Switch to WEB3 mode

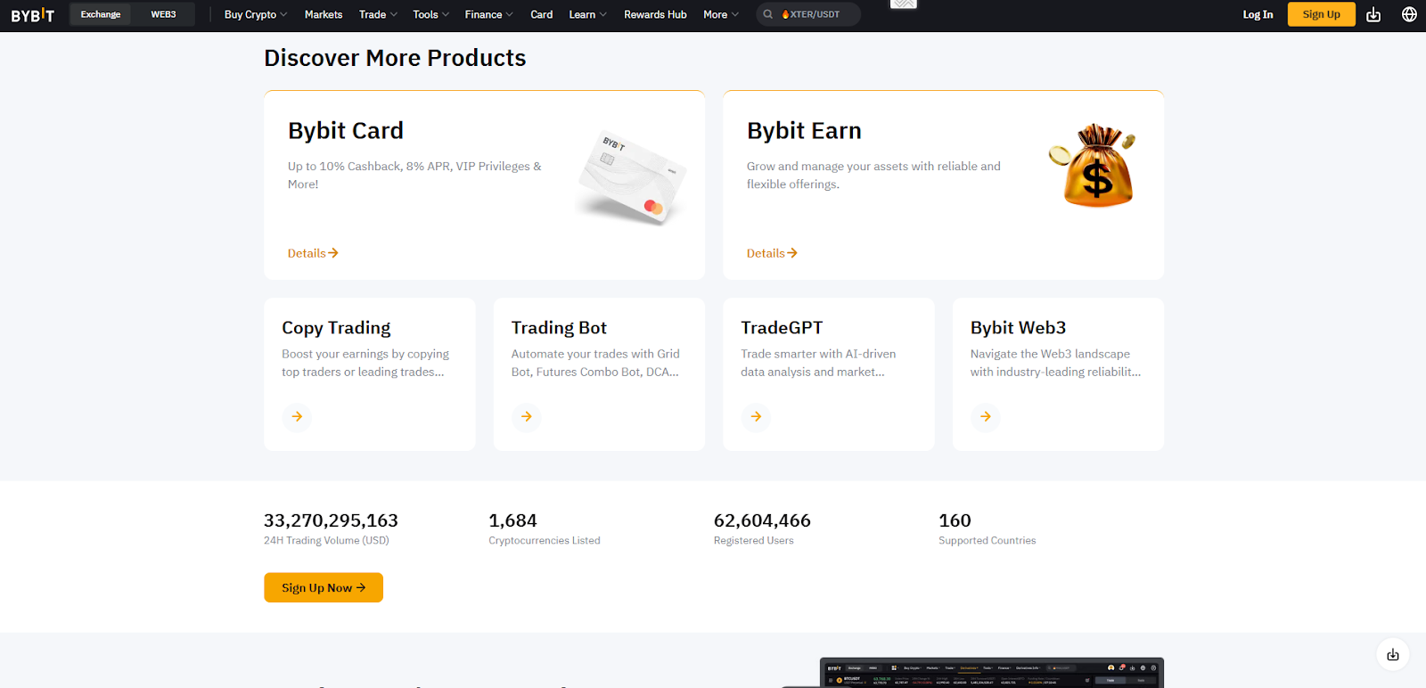tap(163, 14)
